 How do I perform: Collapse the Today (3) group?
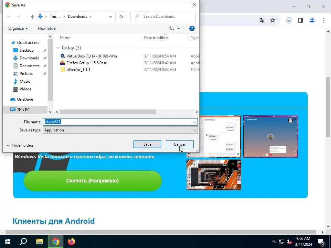tap(58, 48)
